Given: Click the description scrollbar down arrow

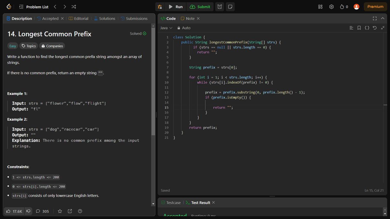Looking at the screenshot, I should (153, 204).
